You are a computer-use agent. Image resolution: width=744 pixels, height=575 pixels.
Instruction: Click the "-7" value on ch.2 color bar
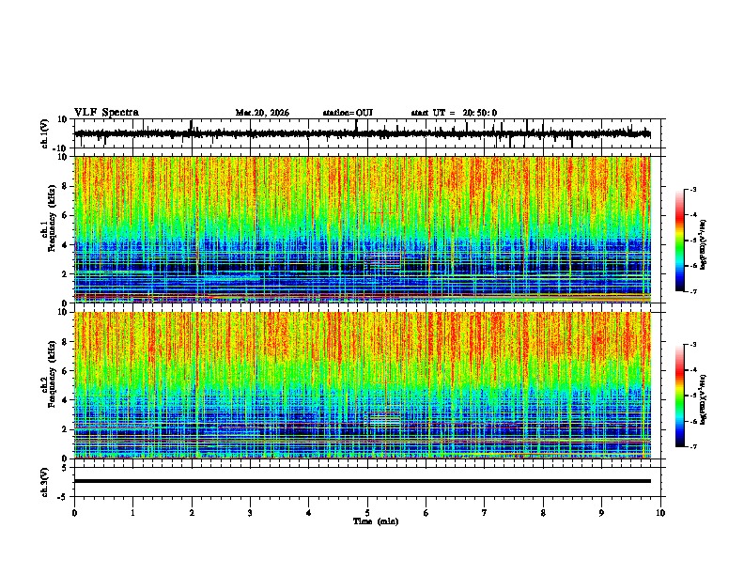[693, 447]
